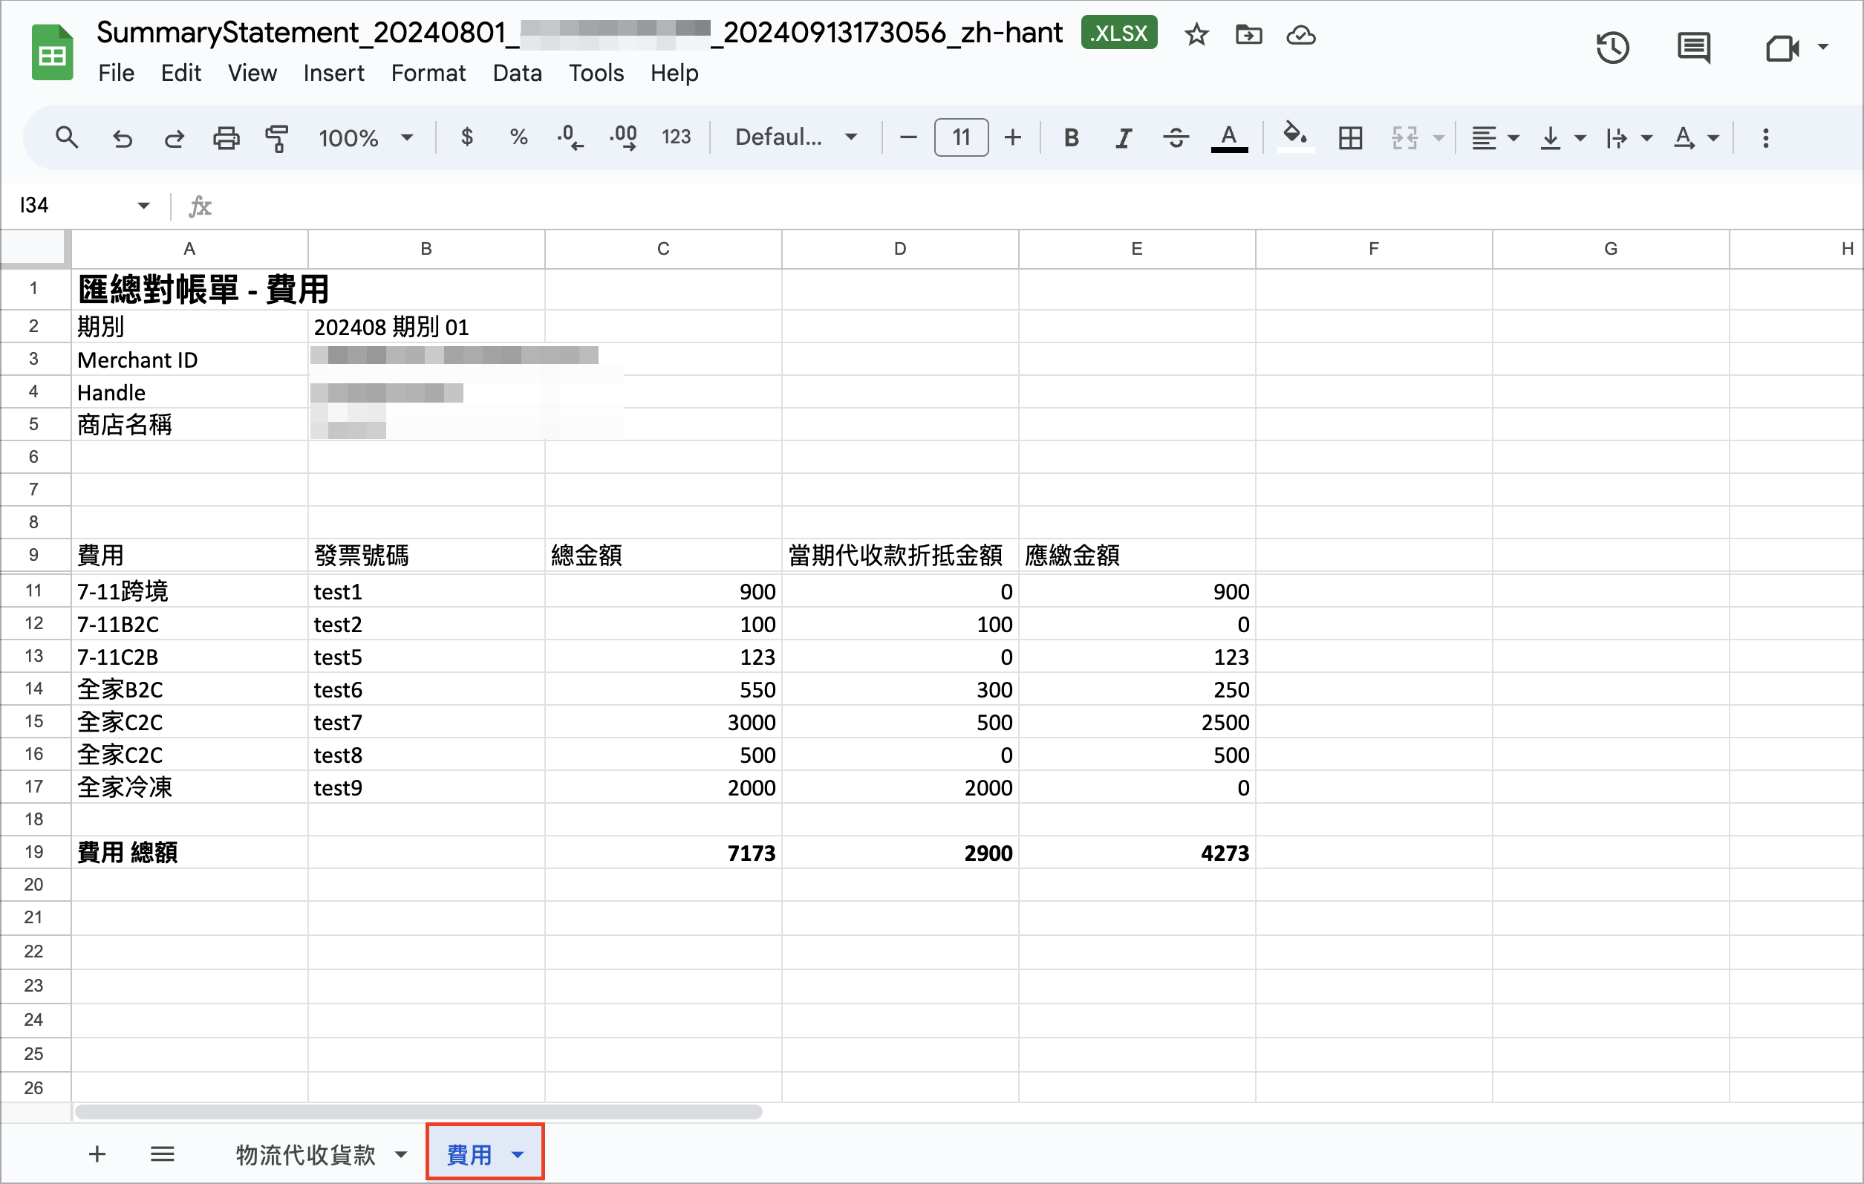Select column C header

tap(663, 249)
